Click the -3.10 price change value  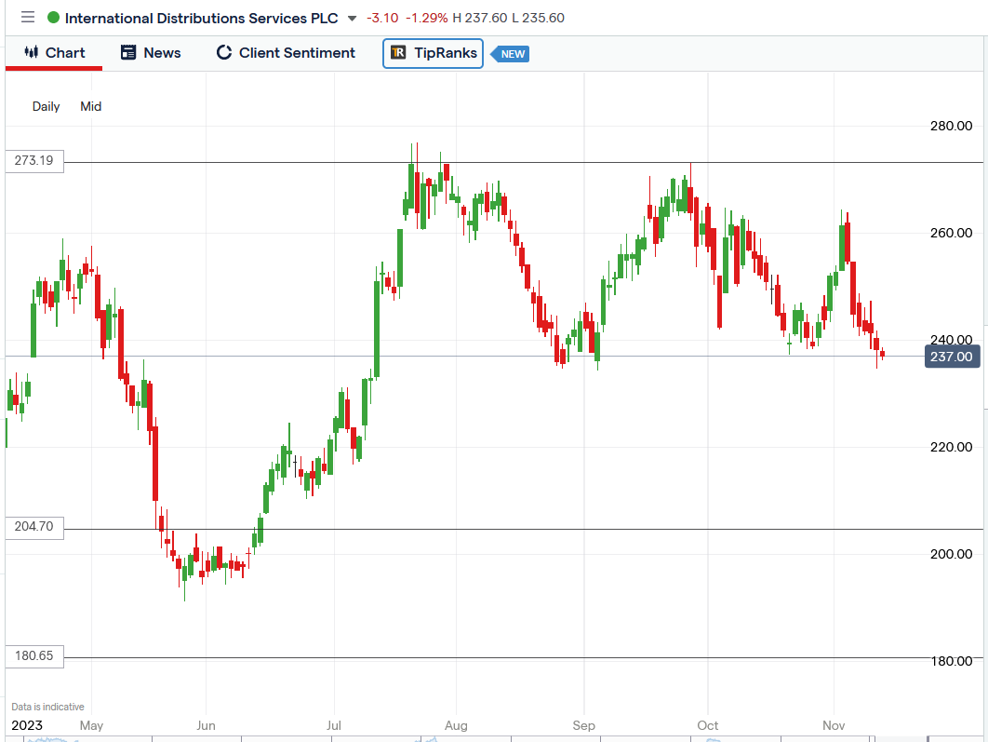382,19
